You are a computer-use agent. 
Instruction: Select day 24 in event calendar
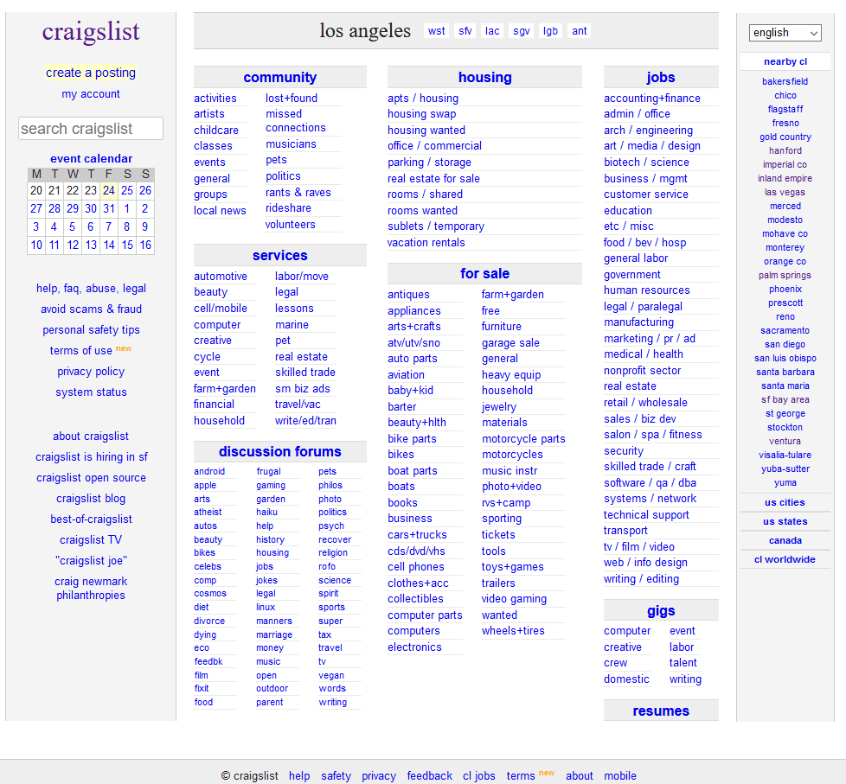pyautogui.click(x=109, y=190)
